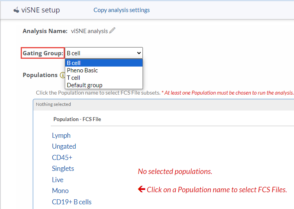Image resolution: width=294 pixels, height=209 pixels.
Task: Select the Singlets population
Action: tap(63, 169)
